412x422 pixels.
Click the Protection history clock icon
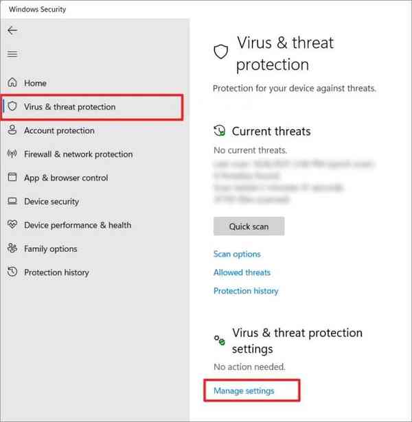point(12,272)
